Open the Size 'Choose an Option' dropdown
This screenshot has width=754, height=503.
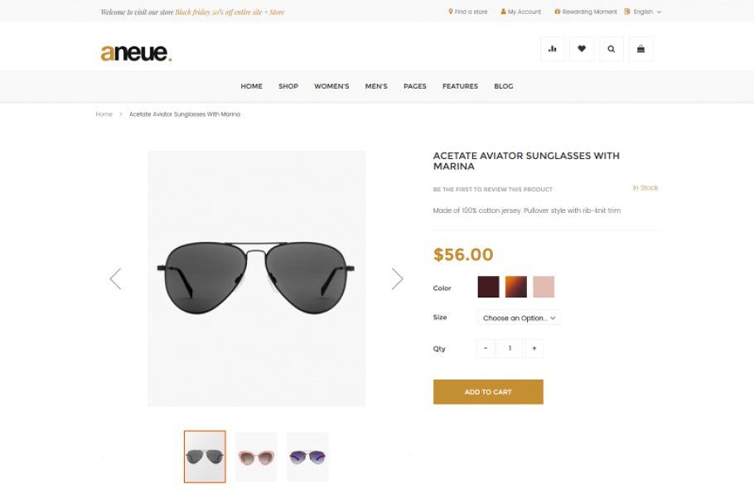(518, 317)
